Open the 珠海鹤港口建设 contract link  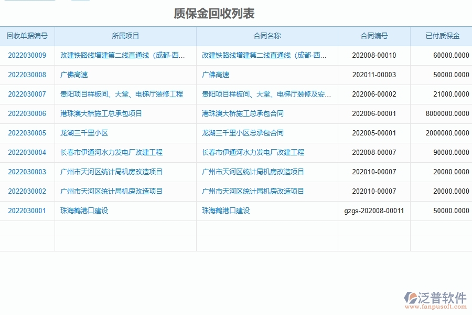click(x=225, y=211)
